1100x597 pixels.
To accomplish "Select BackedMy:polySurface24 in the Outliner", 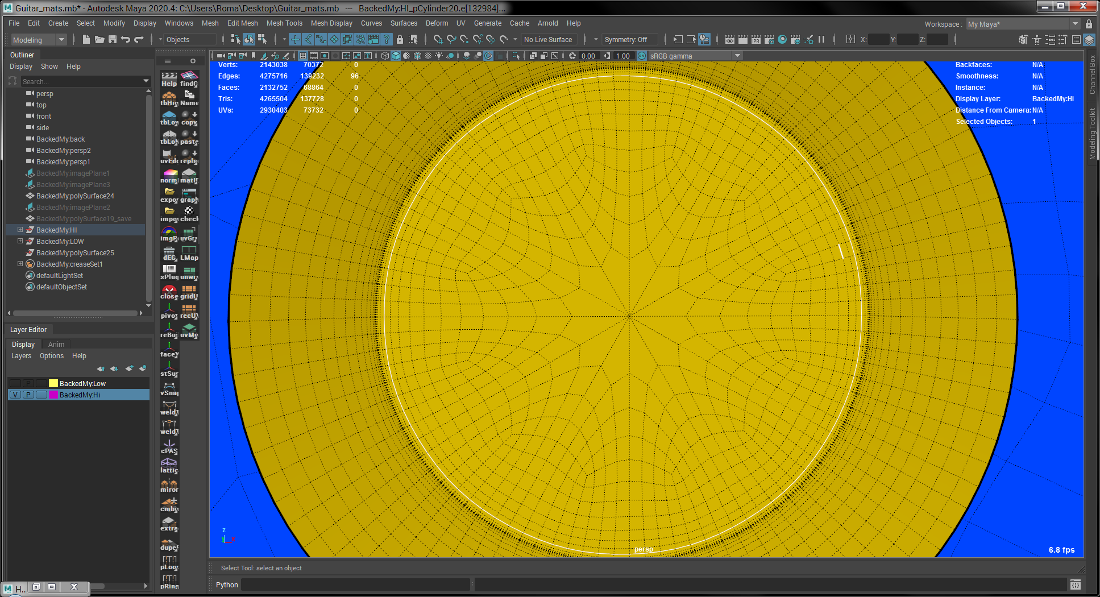I will point(75,196).
